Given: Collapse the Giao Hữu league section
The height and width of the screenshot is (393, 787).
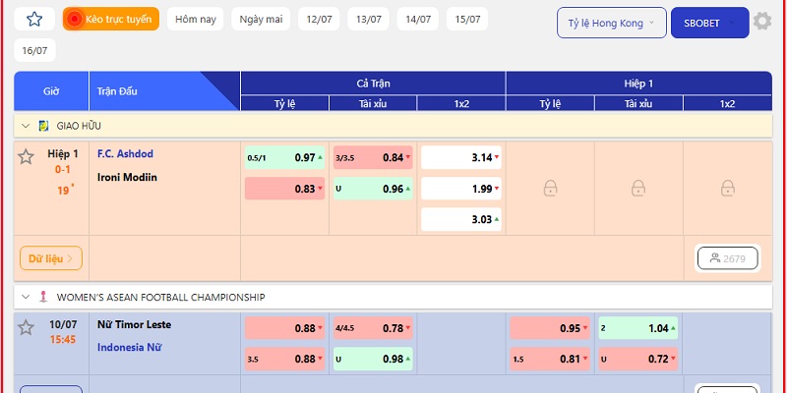Looking at the screenshot, I should pos(26,126).
